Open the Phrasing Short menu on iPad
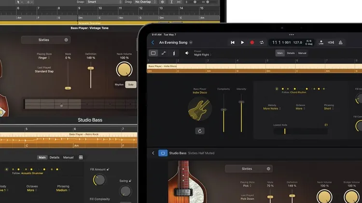 [329, 108]
